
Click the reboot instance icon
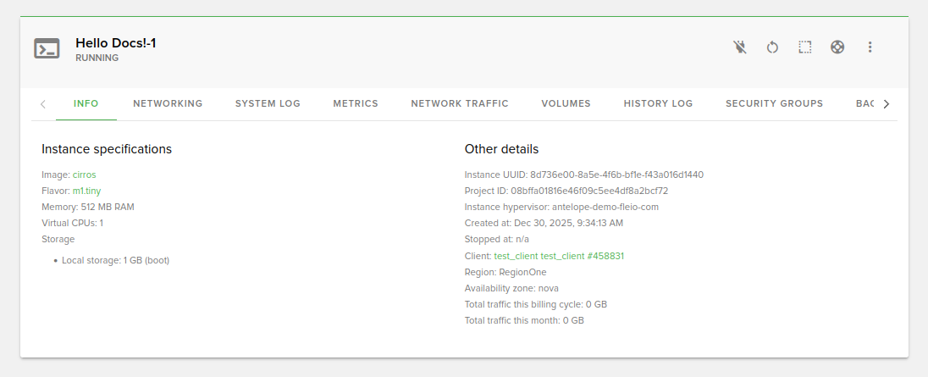point(772,47)
